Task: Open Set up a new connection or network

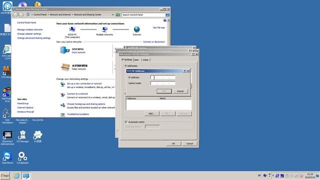Action: point(84,83)
